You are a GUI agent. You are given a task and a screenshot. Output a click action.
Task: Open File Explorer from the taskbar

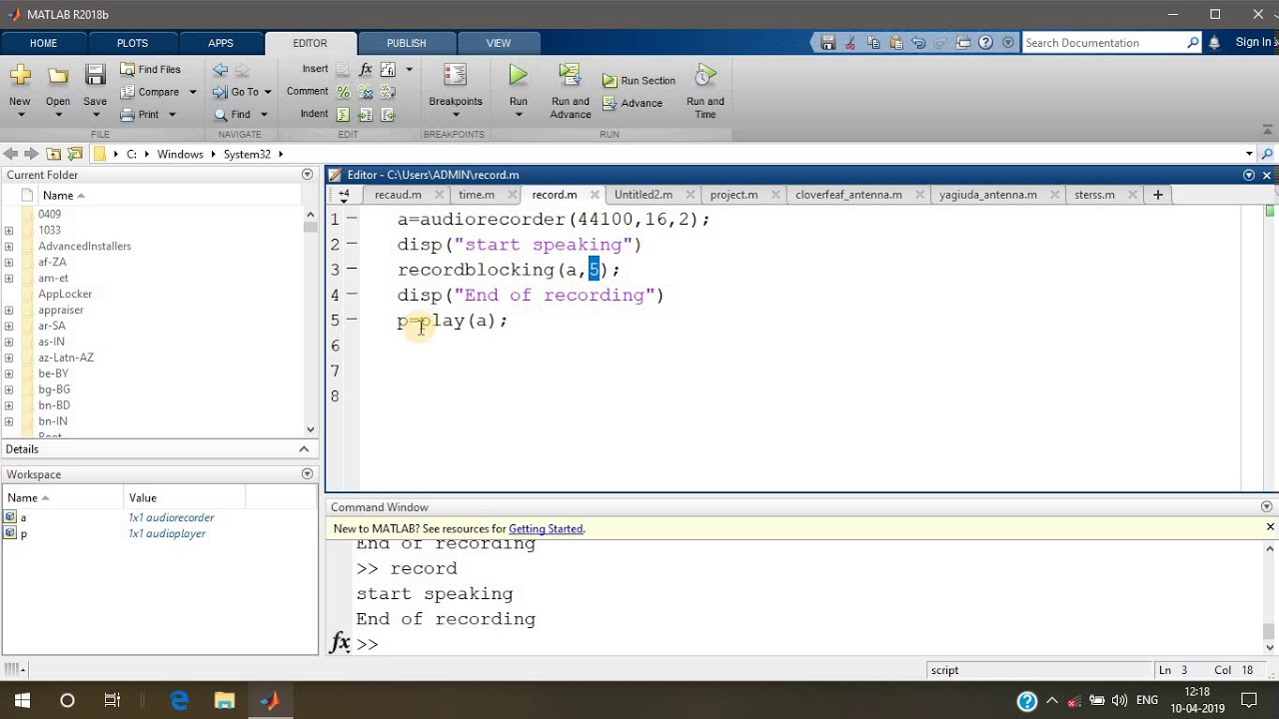point(224,701)
